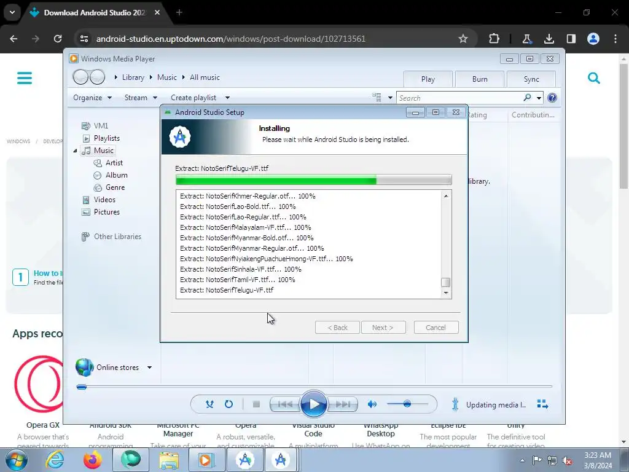Bookmark this page with the star icon
This screenshot has height=472, width=629.
(x=463, y=39)
